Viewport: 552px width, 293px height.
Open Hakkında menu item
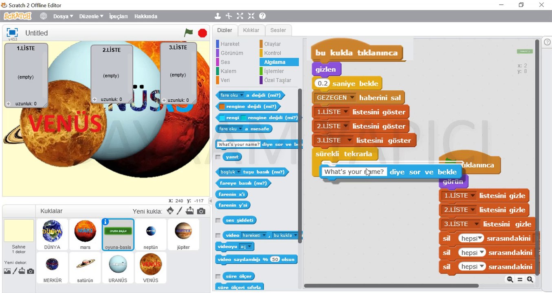tap(146, 16)
